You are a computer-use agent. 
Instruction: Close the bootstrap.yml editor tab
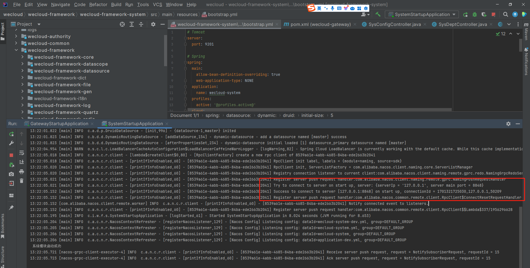click(277, 24)
